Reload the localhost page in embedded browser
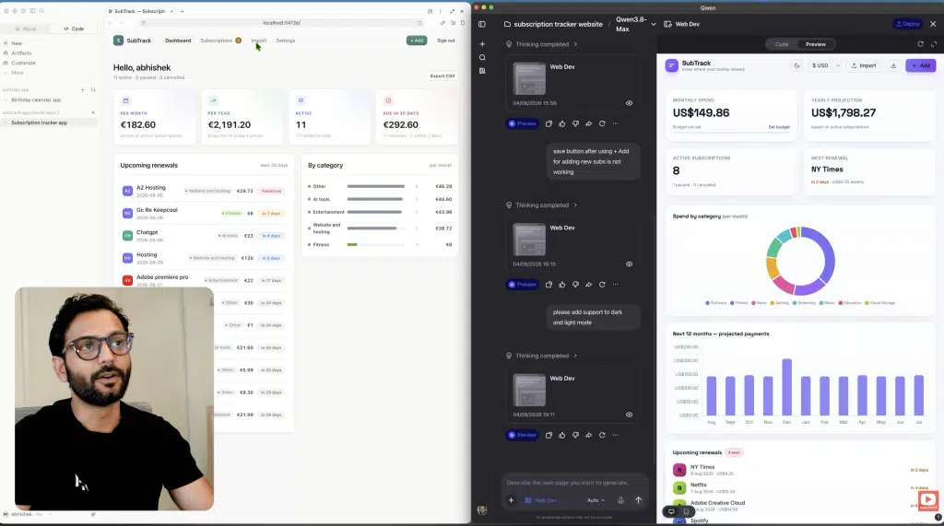 tap(143, 23)
